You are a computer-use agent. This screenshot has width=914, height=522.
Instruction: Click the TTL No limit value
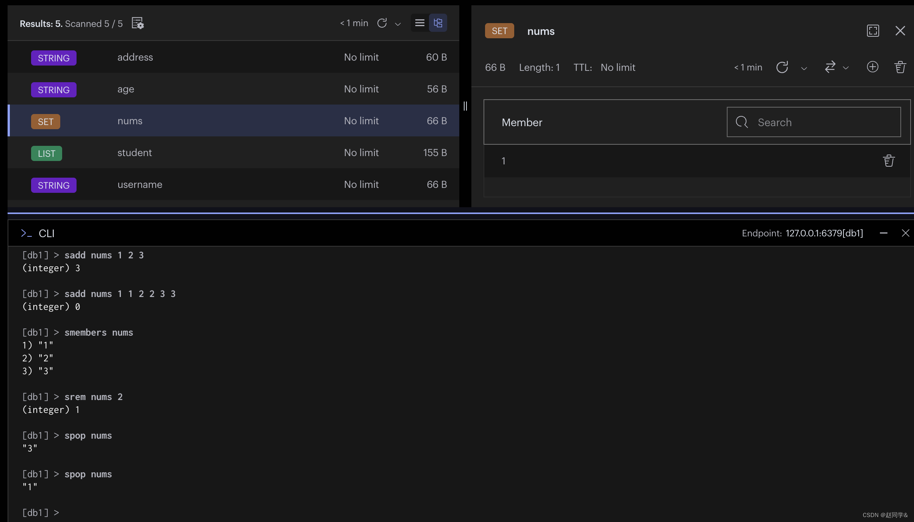coord(618,67)
